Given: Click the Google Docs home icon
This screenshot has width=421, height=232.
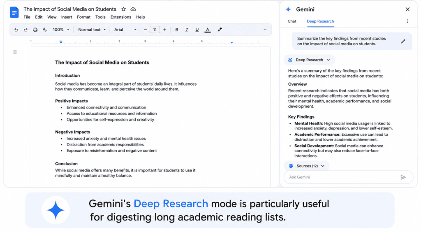Looking at the screenshot, I should [x=14, y=13].
